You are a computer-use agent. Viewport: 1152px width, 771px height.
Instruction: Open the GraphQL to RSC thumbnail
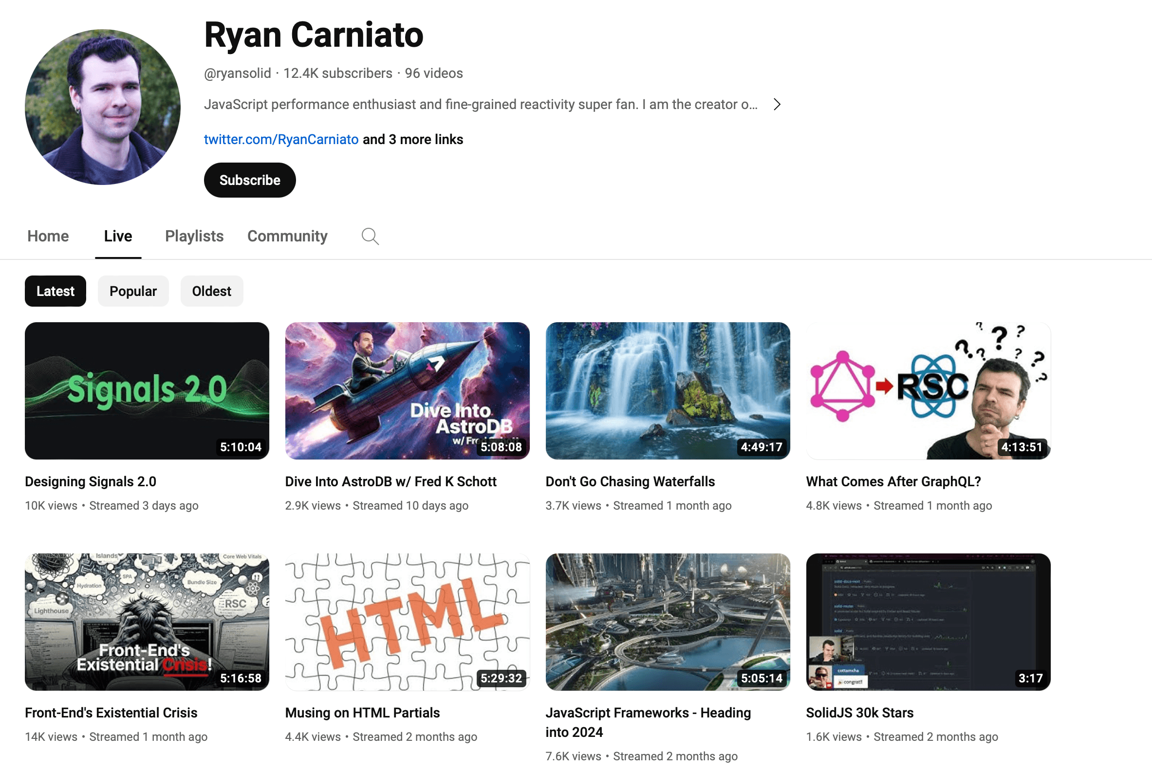click(x=928, y=391)
